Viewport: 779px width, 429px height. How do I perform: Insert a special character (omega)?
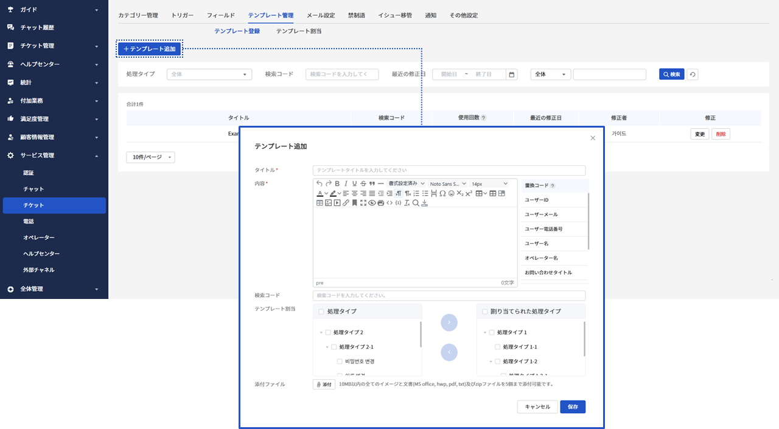point(442,193)
